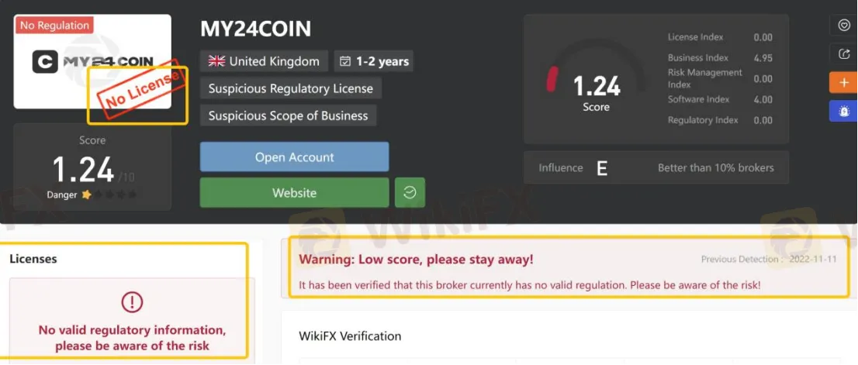Click the heart favorite icon
Image resolution: width=858 pixels, height=365 pixels.
(843, 25)
